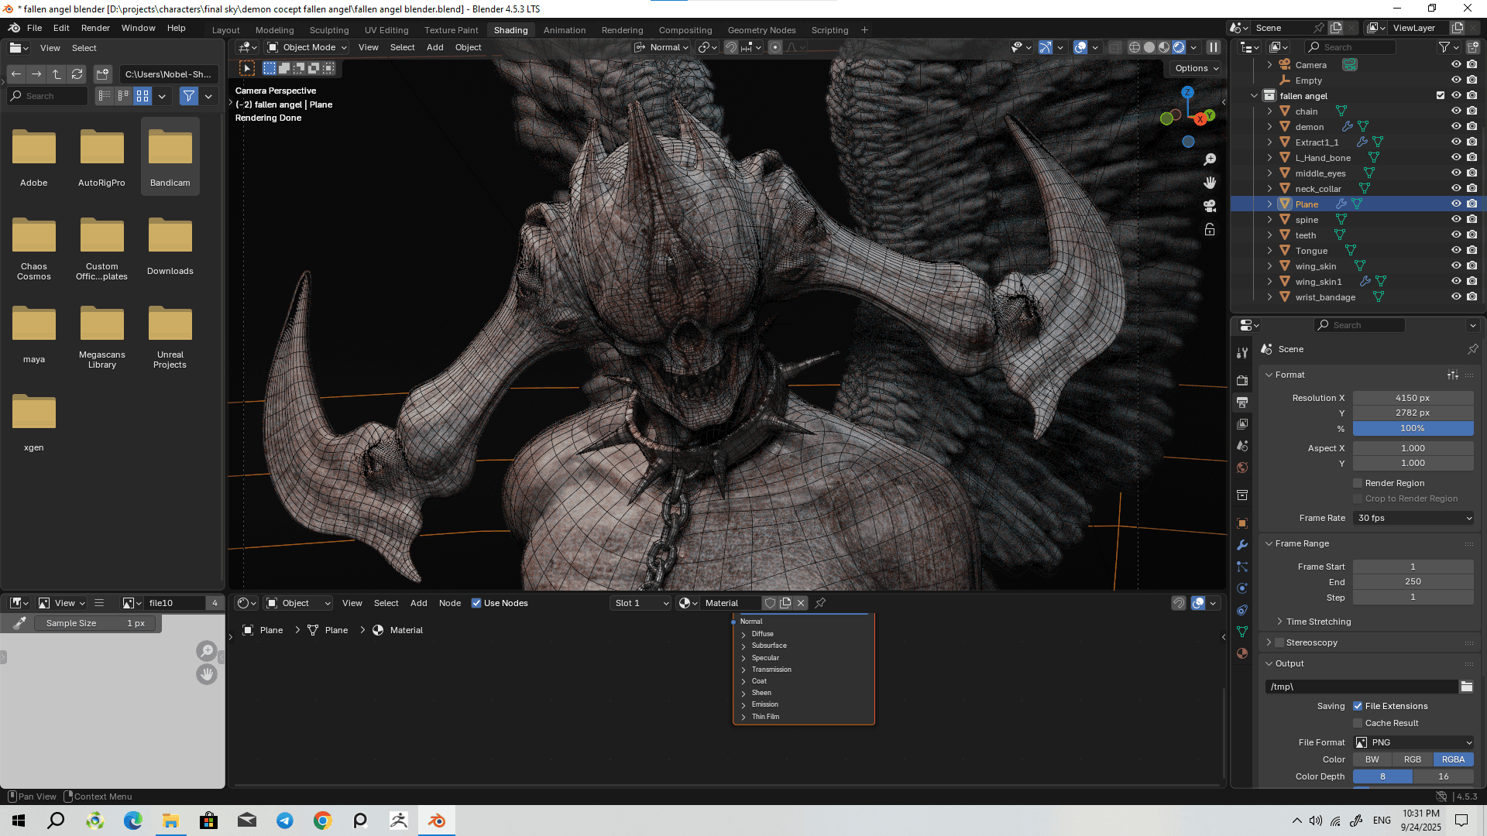Screen dimensions: 1487x836
Task: Click the resolution percentage slider
Action: [x=1413, y=428]
